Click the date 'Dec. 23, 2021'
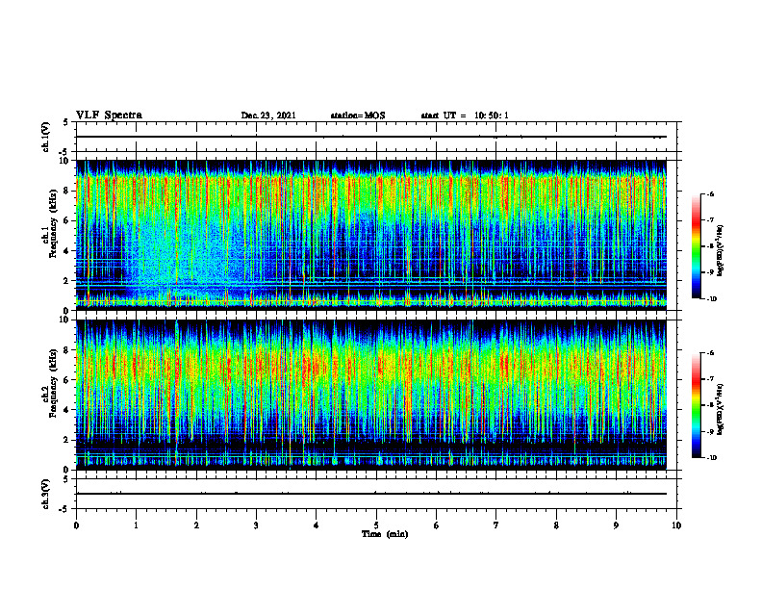The image size is (762, 589). 268,115
